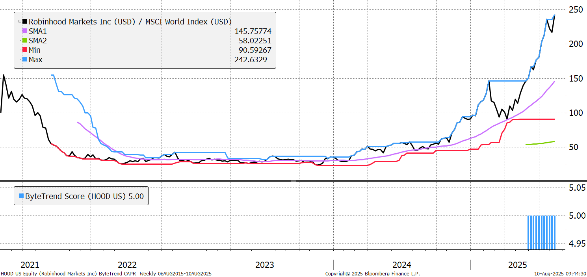This screenshot has width=587, height=277.
Task: Select the Max legend label
Action: [35, 59]
